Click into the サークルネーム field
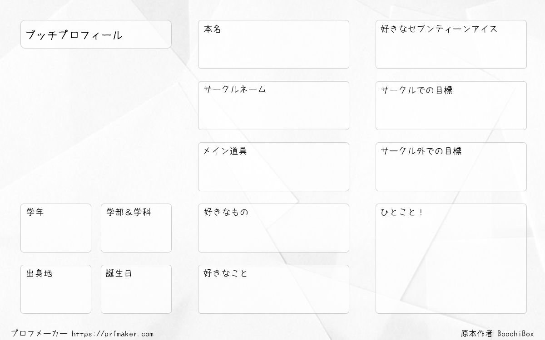Screen dimensions: 545x340 tap(273, 106)
